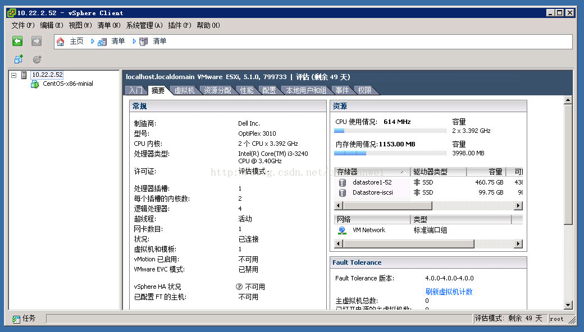Click the 460.75 GB capacity value
The height and width of the screenshot is (332, 584).
tap(490, 183)
